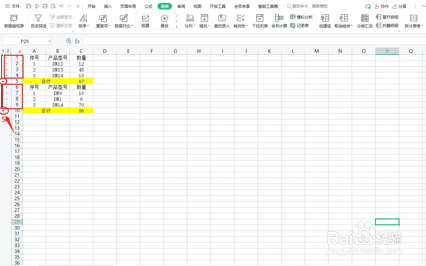The height and width of the screenshot is (266, 426).
Task: Click the zoom magnifier beside the name box
Action: [x=69, y=41]
